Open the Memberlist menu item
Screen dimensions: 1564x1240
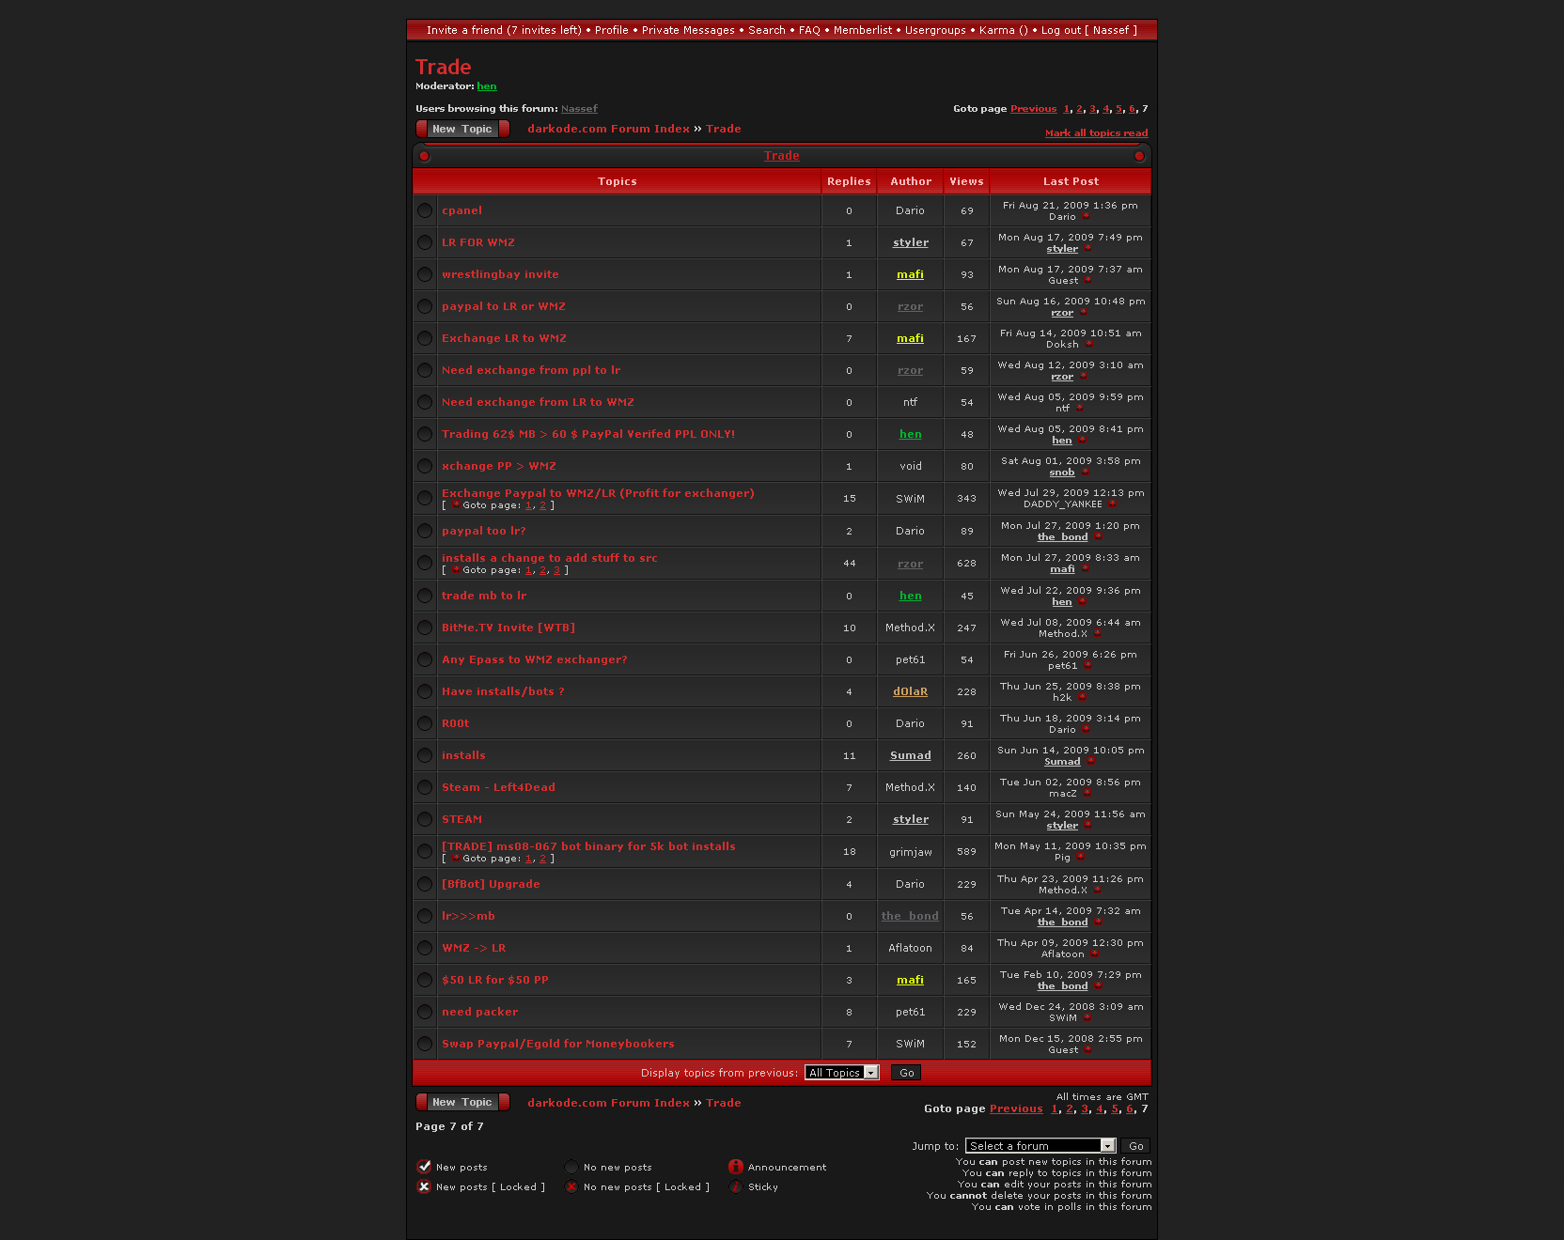[862, 30]
